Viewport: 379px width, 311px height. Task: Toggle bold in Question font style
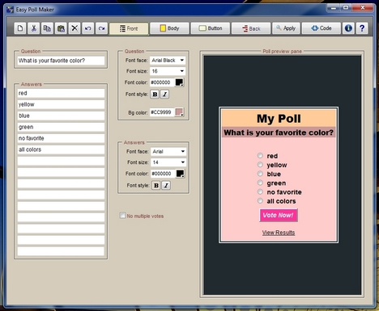(x=155, y=95)
